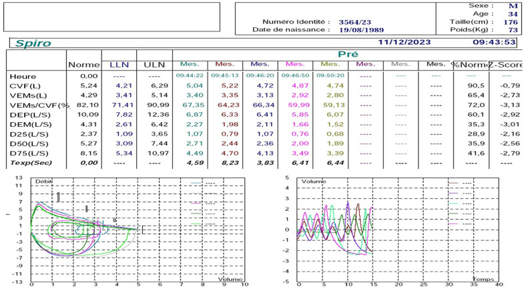Click the Spiro title label
The image size is (524, 291).
pos(26,43)
